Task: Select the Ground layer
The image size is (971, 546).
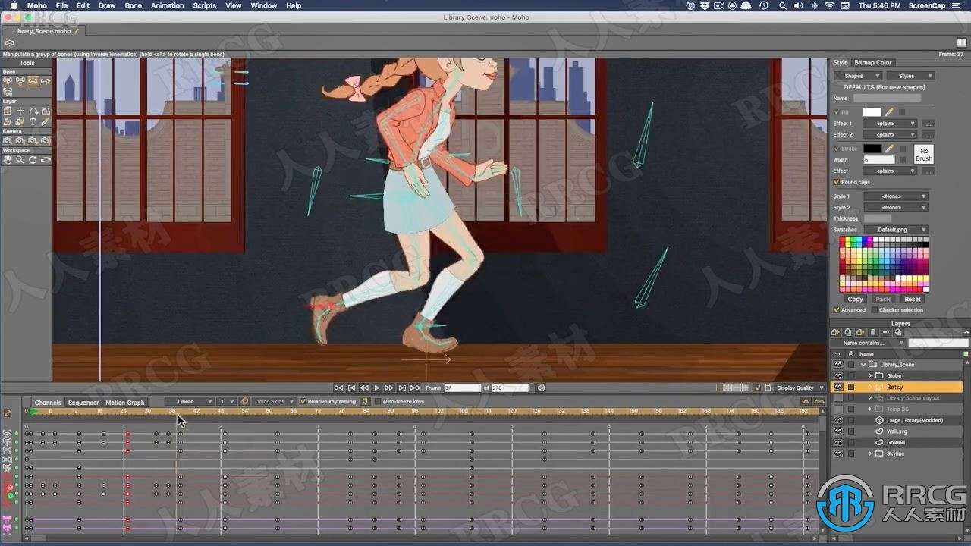Action: pos(896,442)
